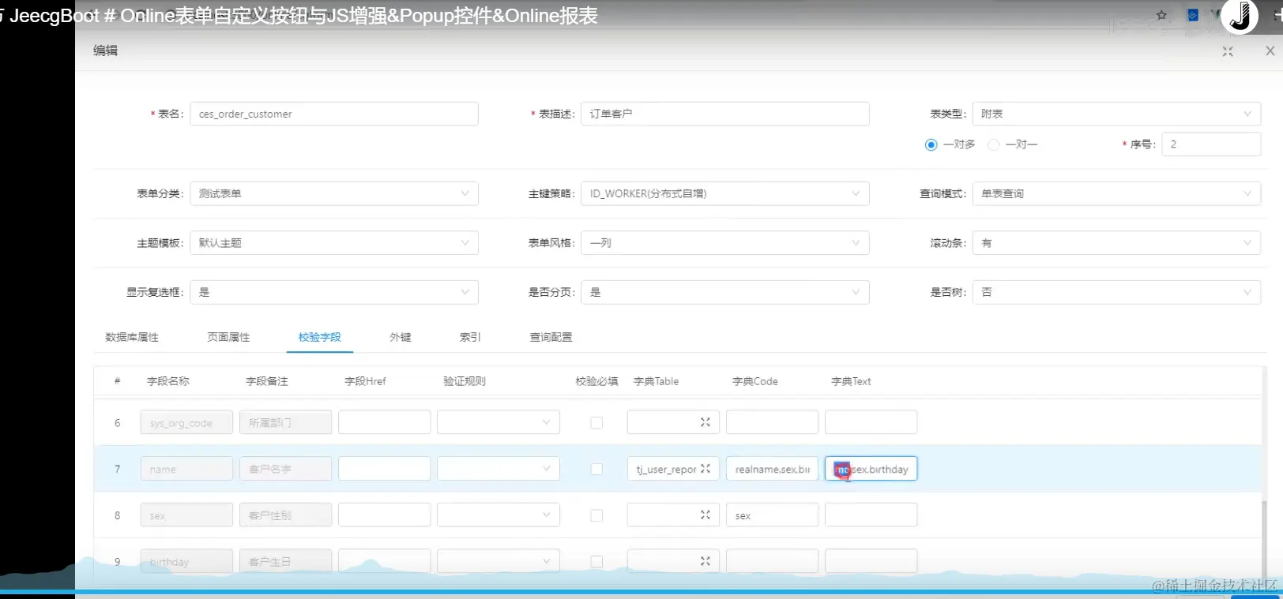Click the bookmark star icon in the browser bar
This screenshot has width=1283, height=599.
(1161, 15)
